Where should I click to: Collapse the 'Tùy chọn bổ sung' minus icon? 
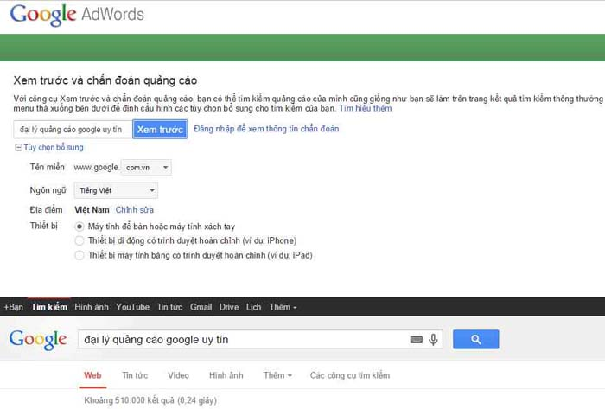coord(18,147)
